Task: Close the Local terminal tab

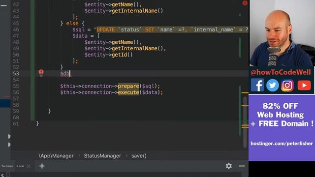Action: click(x=29, y=166)
